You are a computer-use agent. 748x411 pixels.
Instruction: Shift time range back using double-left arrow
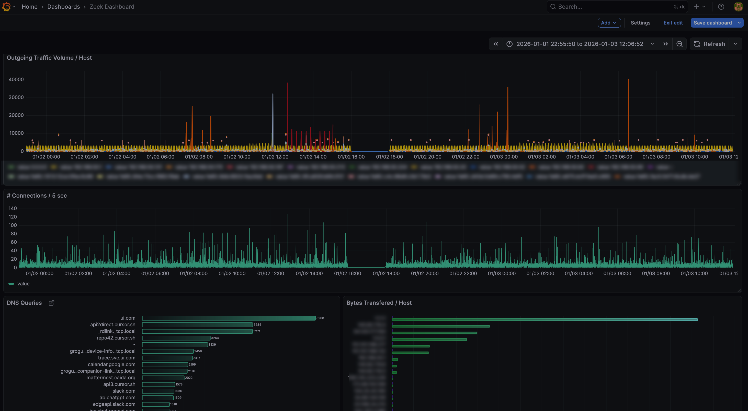point(495,44)
